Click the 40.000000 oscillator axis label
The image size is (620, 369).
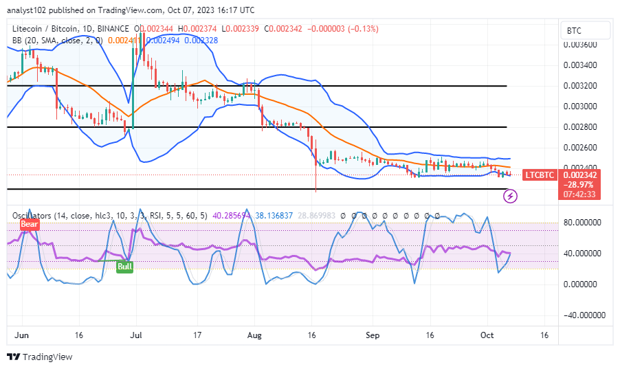point(582,253)
